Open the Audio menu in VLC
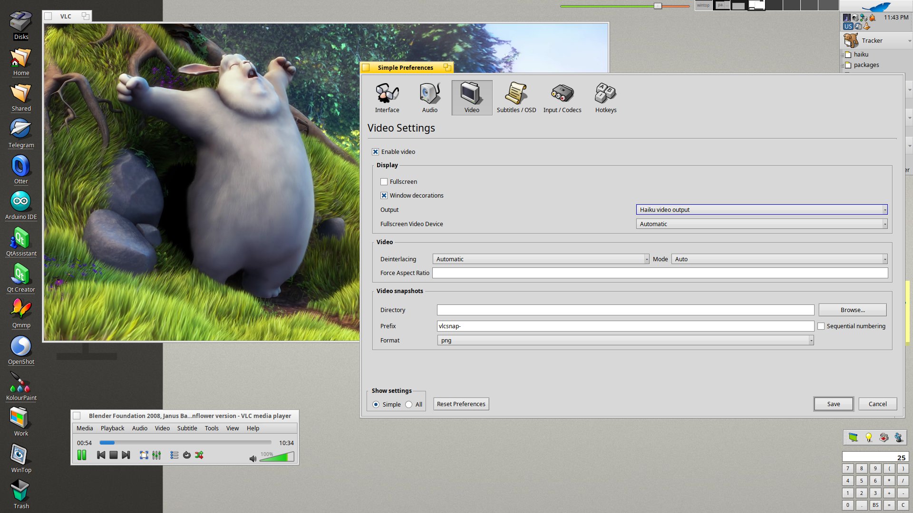 click(139, 428)
